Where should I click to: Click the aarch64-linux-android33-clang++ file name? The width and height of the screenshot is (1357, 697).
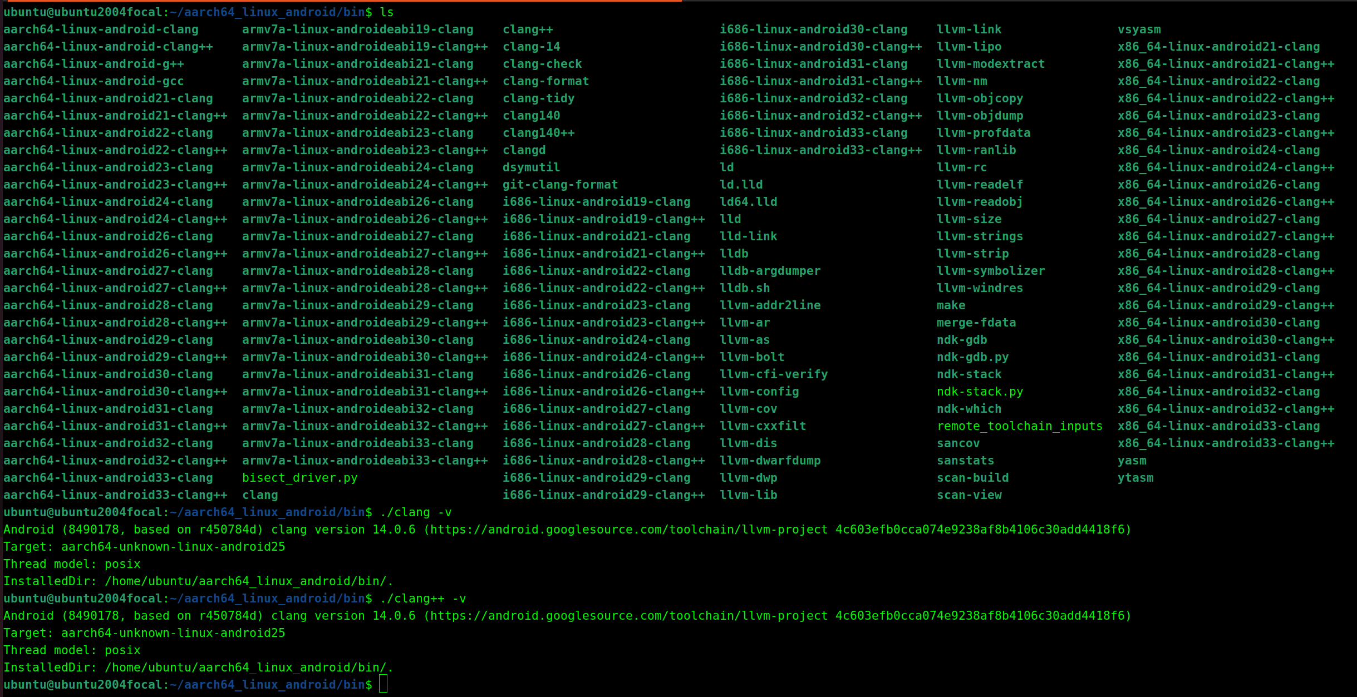coord(115,495)
